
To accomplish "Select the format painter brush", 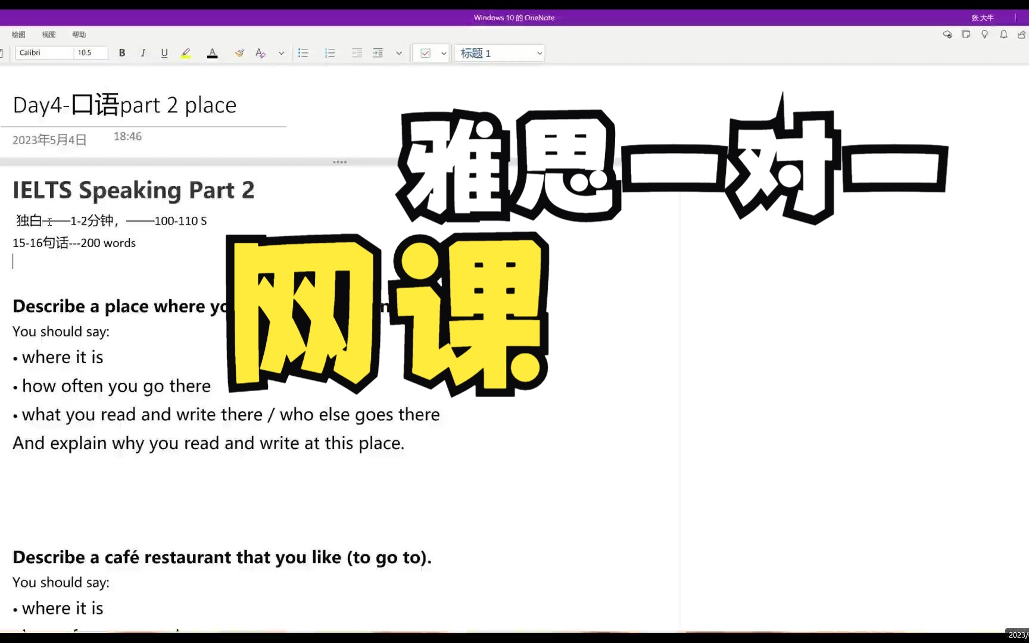I will tap(239, 53).
